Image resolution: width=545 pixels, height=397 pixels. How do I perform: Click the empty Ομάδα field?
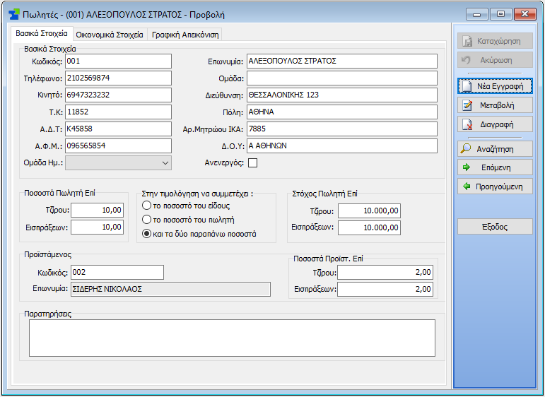pyautogui.click(x=342, y=78)
